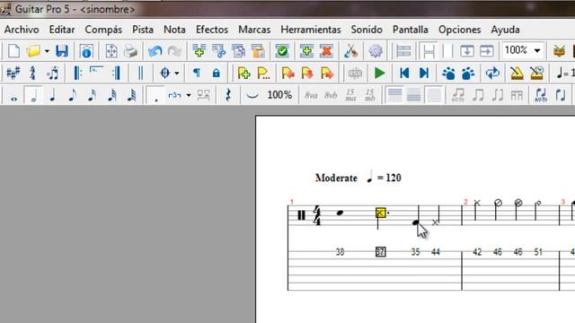Jump to the last bar button
This screenshot has width=575, height=323.
coord(424,73)
